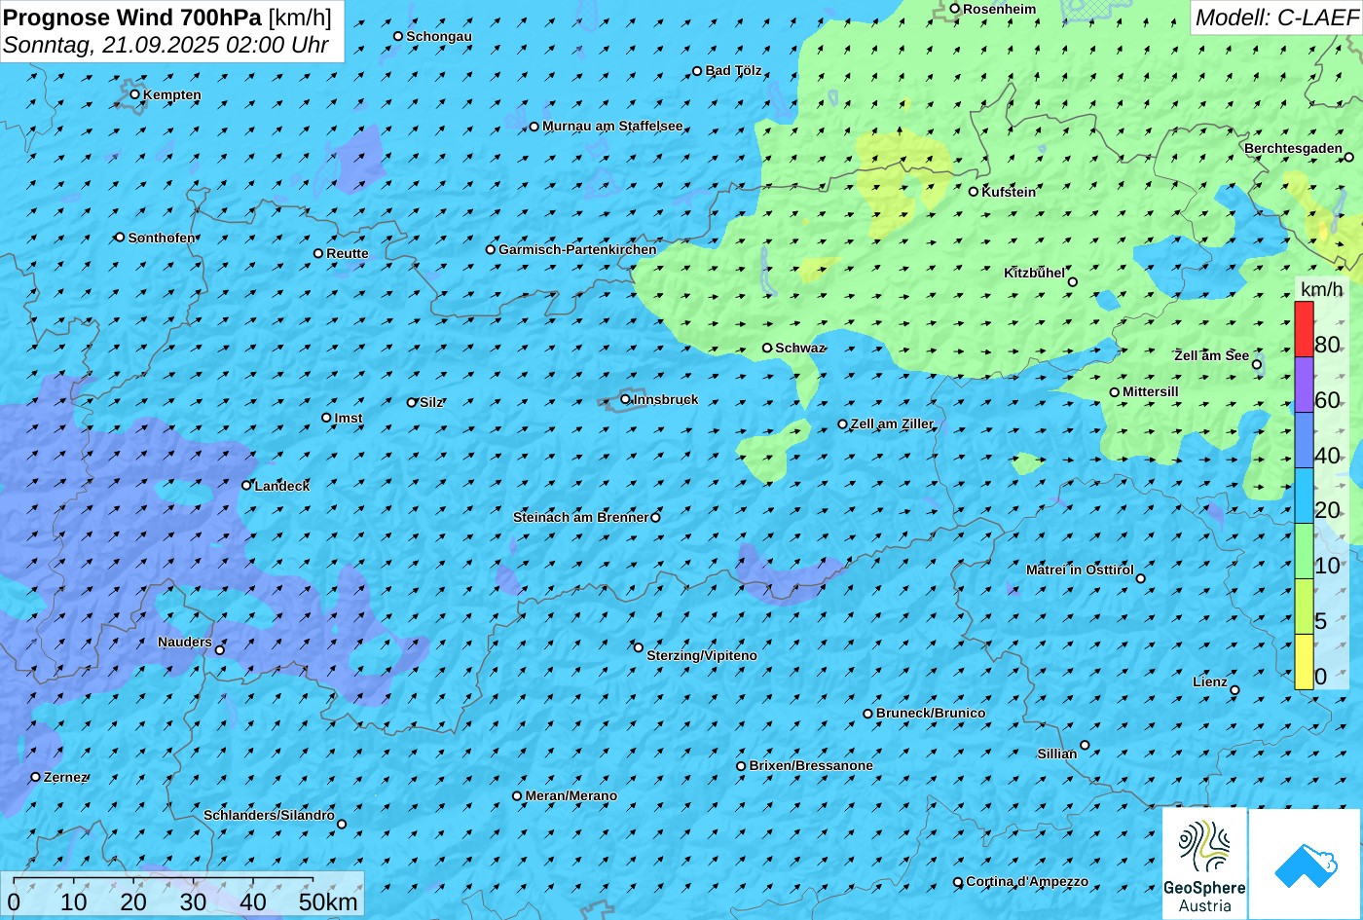Select the Kempten location marker
The height and width of the screenshot is (920, 1363).
tap(134, 94)
